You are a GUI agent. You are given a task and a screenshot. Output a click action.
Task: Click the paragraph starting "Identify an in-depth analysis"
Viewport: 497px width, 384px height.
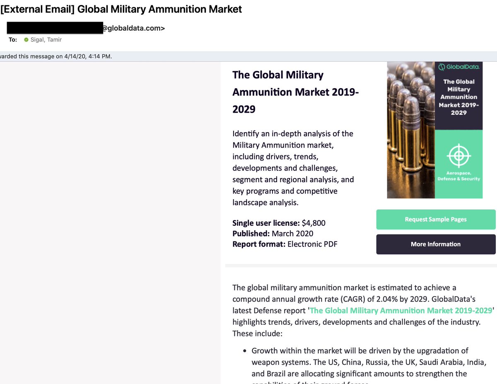293,168
